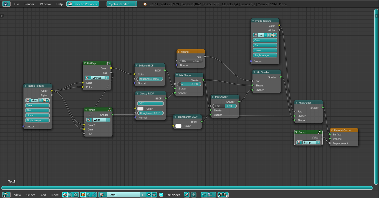Unlink image in left Image Texture node
This screenshot has width=379, height=198.
point(48,100)
